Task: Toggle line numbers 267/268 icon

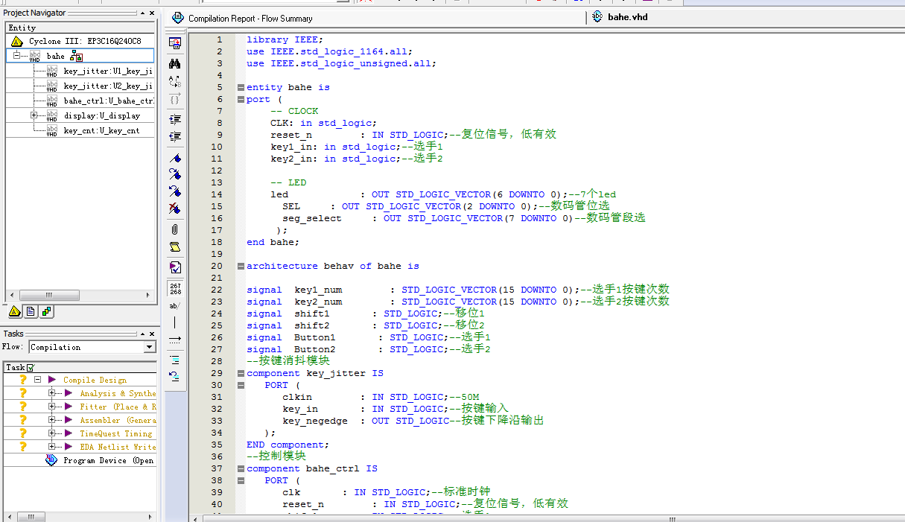Action: click(x=175, y=287)
